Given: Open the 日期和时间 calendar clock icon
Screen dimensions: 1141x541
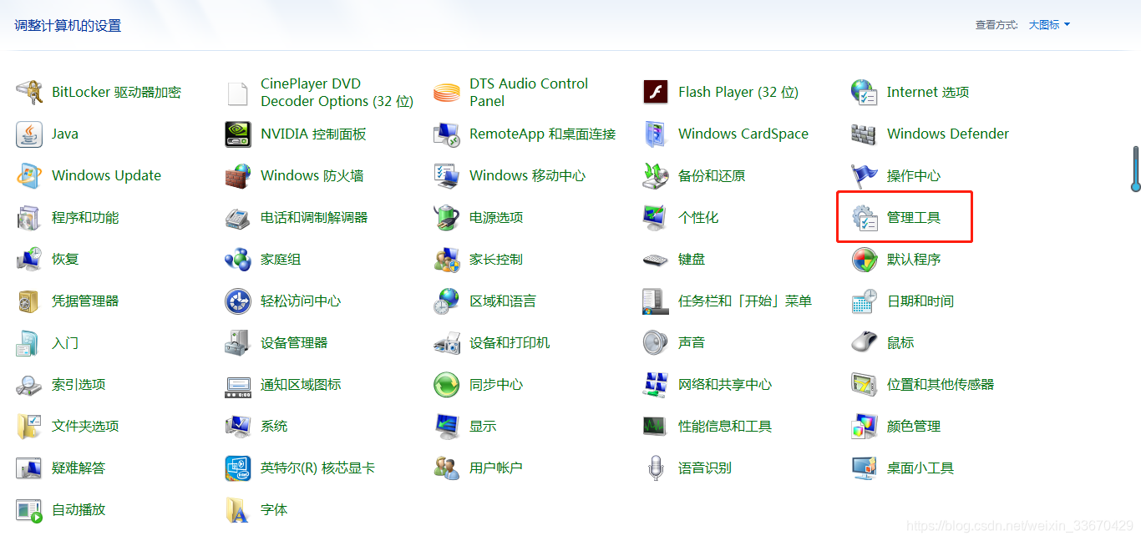Looking at the screenshot, I should pyautogui.click(x=865, y=301).
